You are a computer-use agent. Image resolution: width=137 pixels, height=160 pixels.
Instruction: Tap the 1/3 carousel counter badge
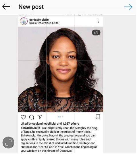(96, 33)
